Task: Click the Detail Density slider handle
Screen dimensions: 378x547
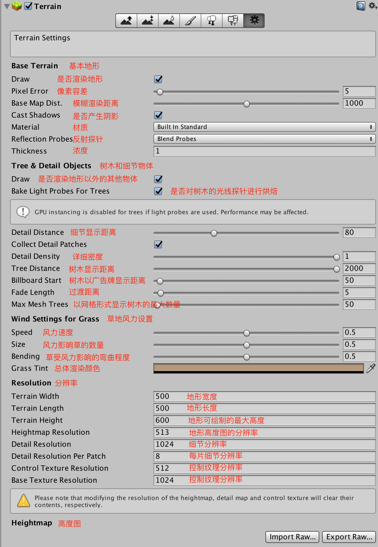Action: click(337, 257)
